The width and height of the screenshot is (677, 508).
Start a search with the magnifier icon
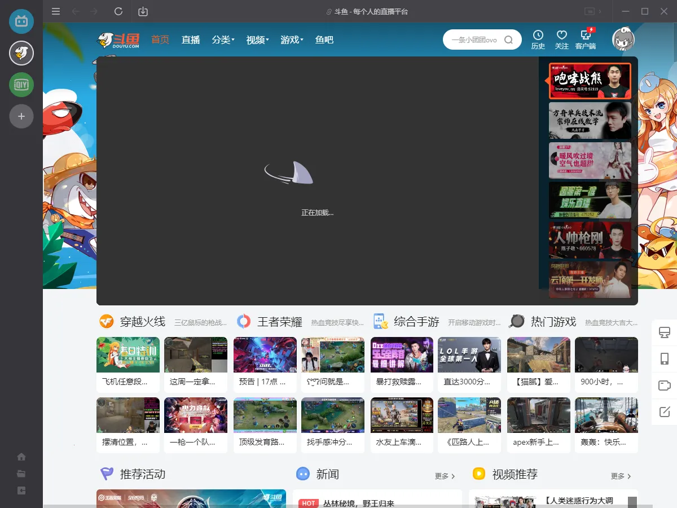[x=508, y=40]
